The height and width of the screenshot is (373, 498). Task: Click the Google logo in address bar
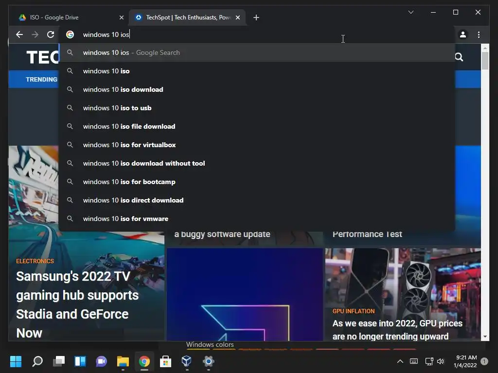tap(70, 34)
